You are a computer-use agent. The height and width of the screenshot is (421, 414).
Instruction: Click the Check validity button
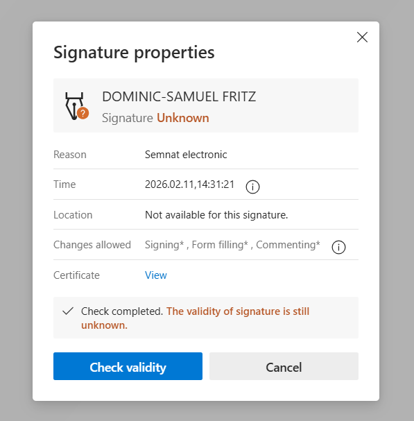pos(128,366)
